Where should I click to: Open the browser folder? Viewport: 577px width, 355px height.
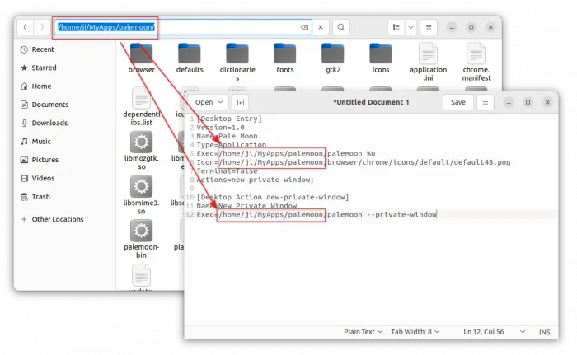142,54
